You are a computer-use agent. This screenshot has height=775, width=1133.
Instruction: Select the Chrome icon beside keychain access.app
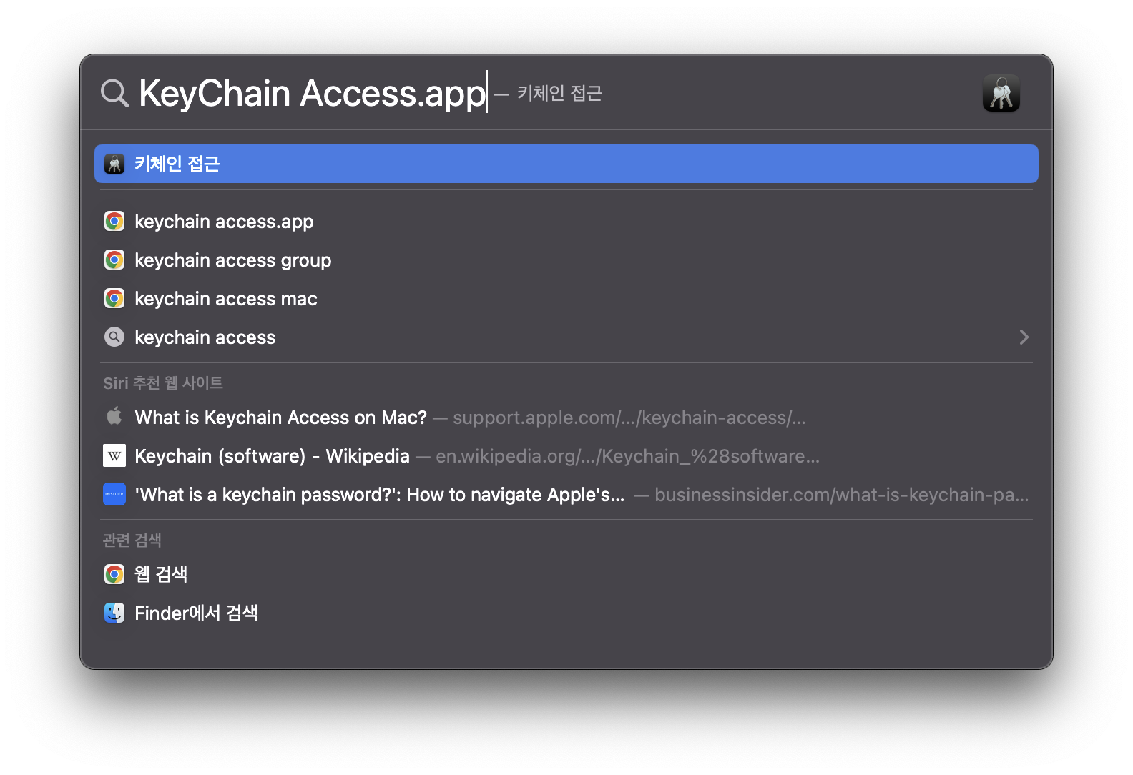coord(114,221)
